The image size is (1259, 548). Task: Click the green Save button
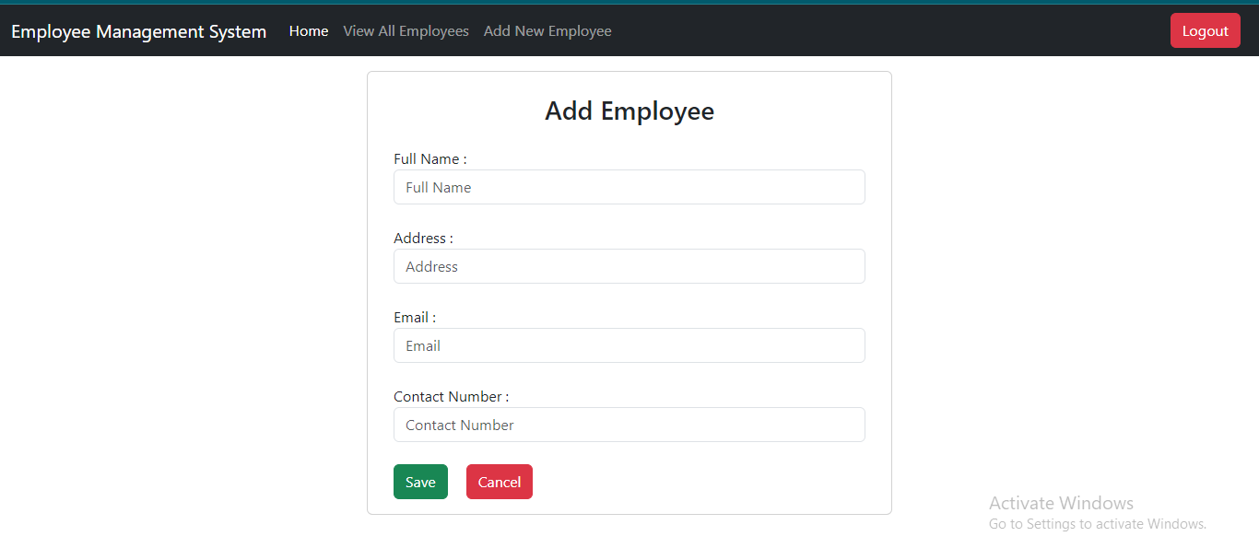point(420,482)
